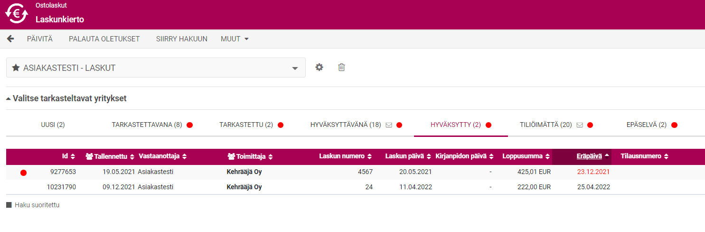
Task: Sort by Loppusumma column
Action: (526, 156)
